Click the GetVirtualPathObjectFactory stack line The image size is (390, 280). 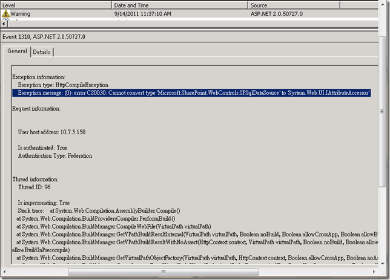tap(197, 258)
